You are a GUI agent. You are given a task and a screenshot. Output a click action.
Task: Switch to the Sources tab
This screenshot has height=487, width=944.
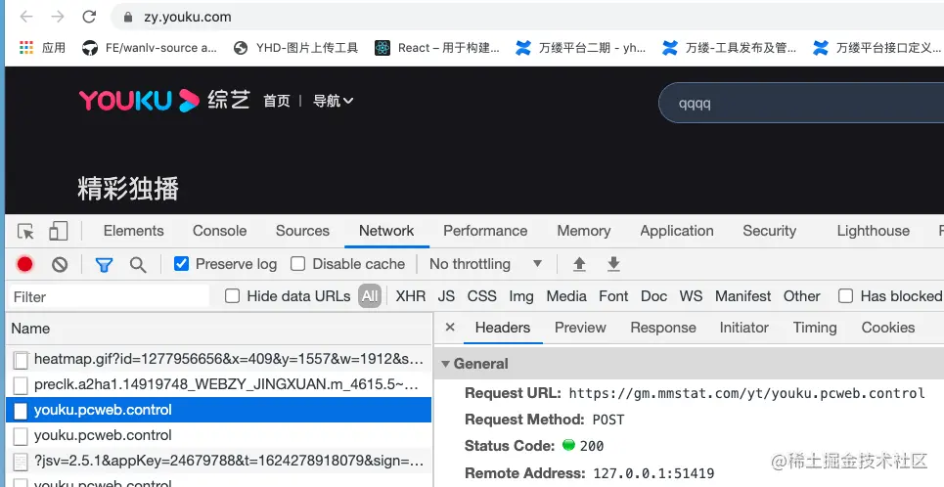click(x=302, y=231)
